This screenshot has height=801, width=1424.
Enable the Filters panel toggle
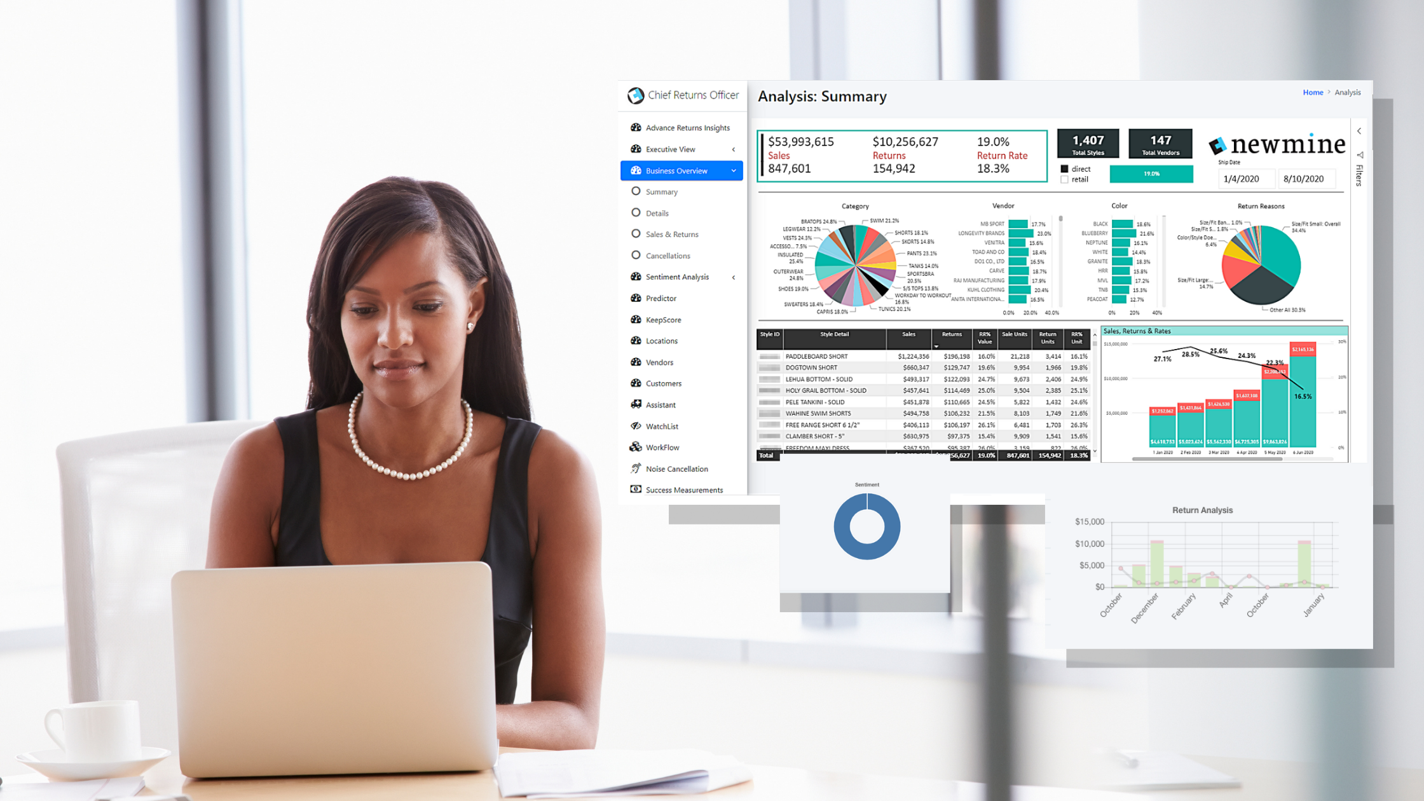1362,167
